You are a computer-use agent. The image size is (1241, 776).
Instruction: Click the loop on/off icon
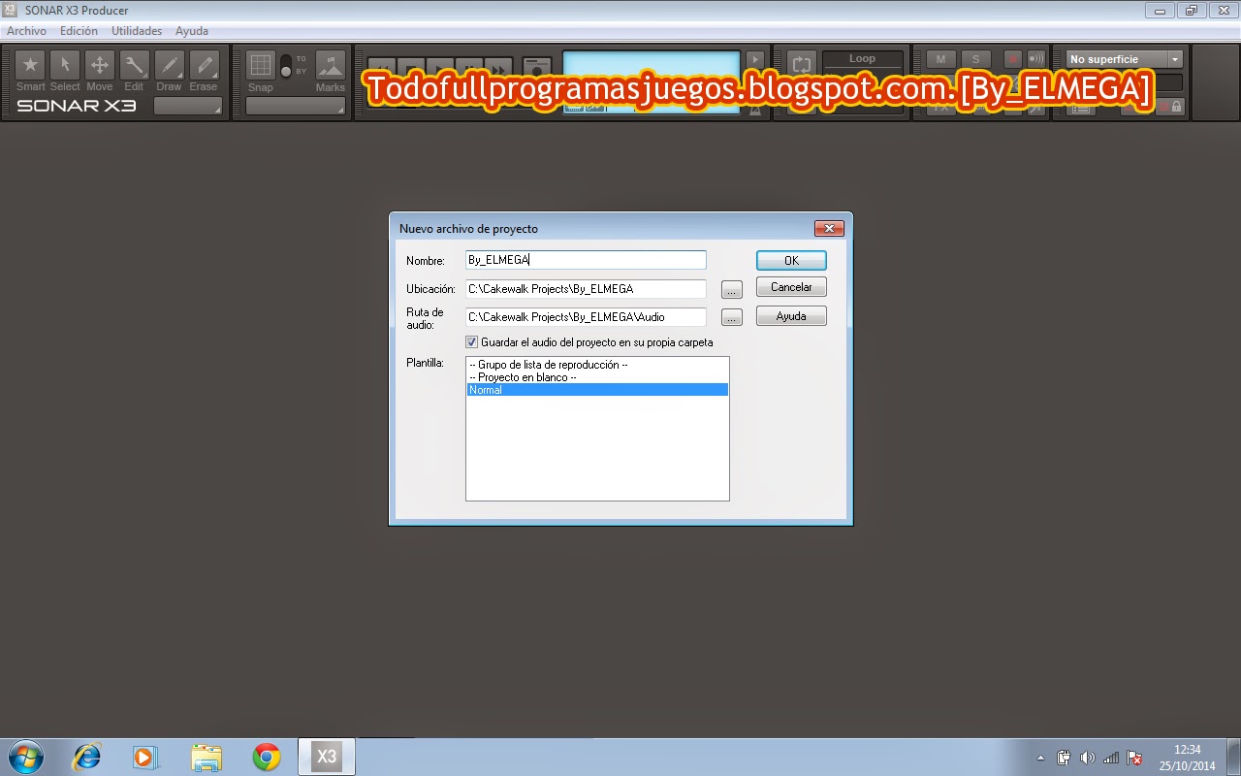[801, 65]
